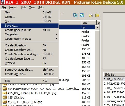Click the enlarge view window icon

82,15
